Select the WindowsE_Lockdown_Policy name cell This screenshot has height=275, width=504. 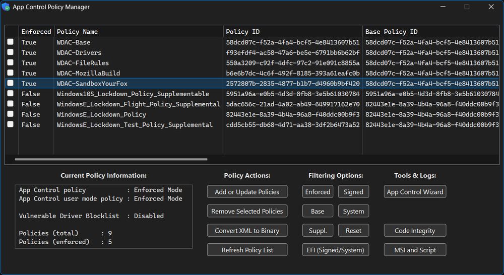pyautogui.click(x=102, y=114)
